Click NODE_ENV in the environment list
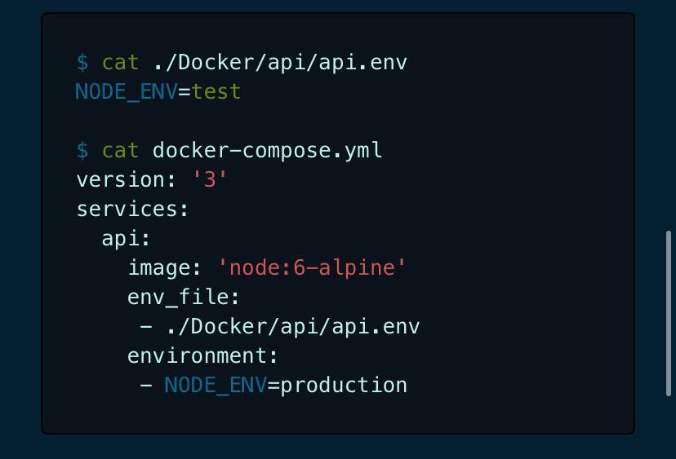Screen dimensions: 676x459 pyautogui.click(x=216, y=385)
